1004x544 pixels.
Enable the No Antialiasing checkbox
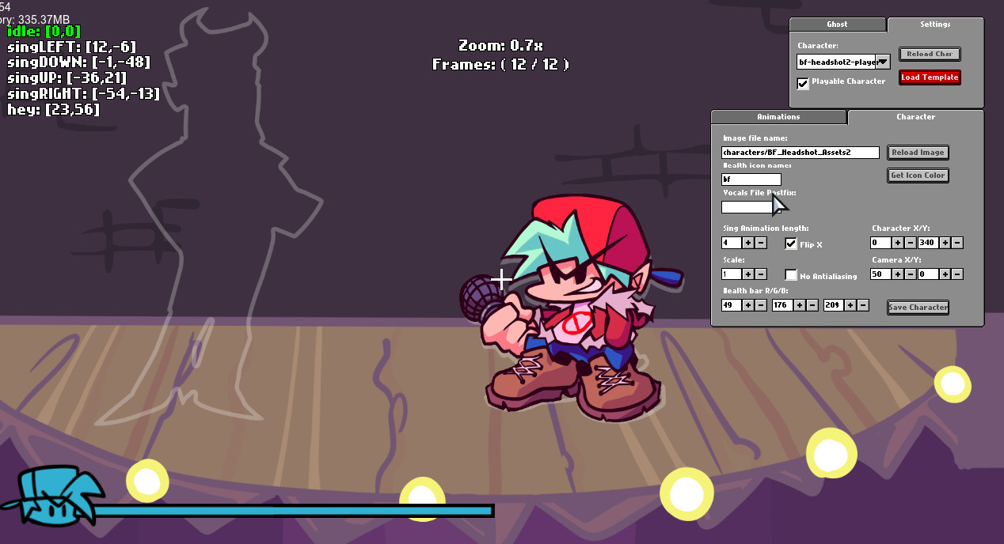point(791,275)
